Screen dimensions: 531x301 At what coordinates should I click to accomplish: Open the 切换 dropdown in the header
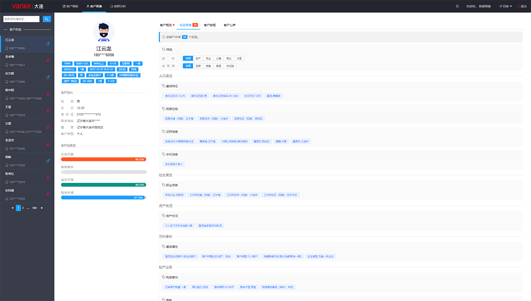point(505,6)
